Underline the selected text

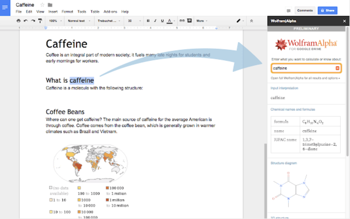(x=162, y=21)
